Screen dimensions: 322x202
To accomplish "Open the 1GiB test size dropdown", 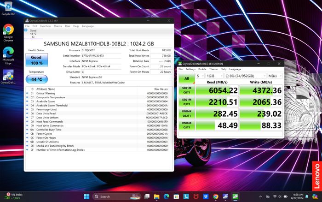I will pos(214,76).
